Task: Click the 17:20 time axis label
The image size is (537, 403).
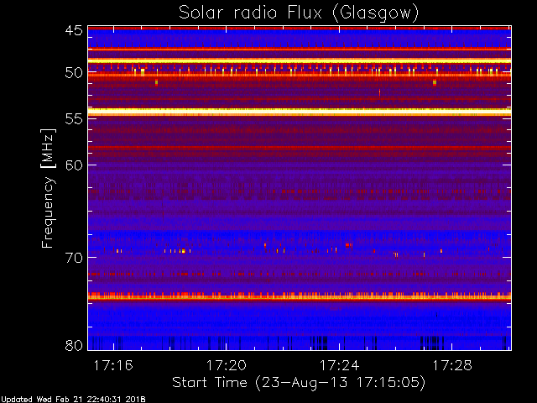Action: 226,366
